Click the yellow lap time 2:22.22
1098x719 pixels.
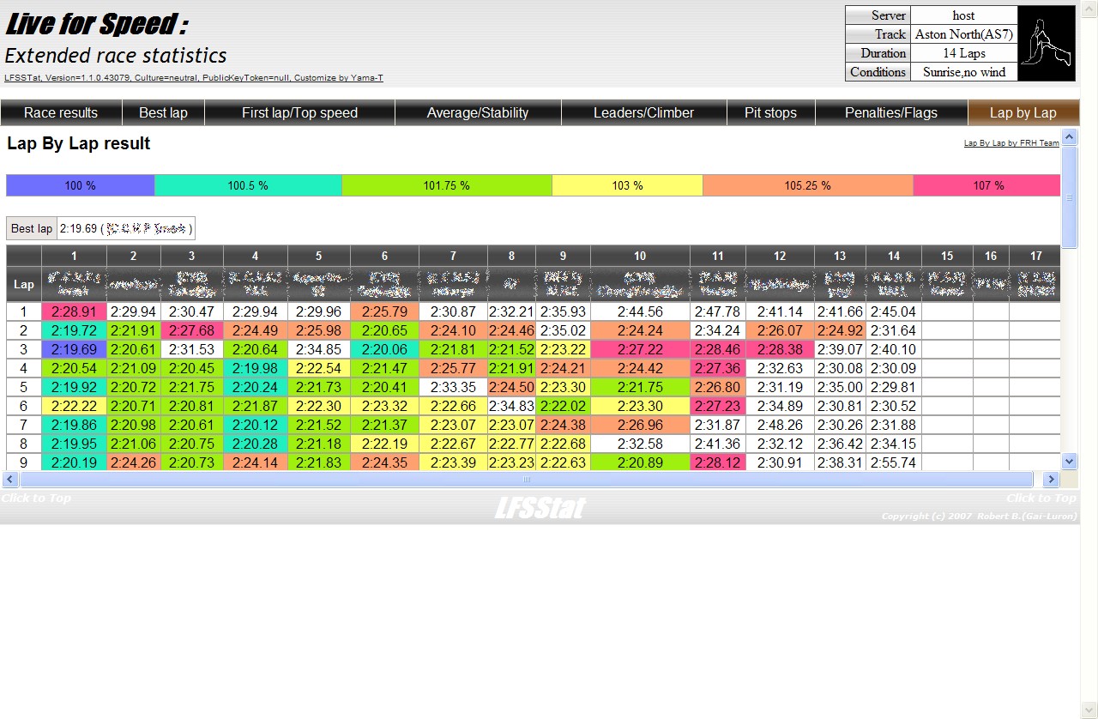(74, 406)
